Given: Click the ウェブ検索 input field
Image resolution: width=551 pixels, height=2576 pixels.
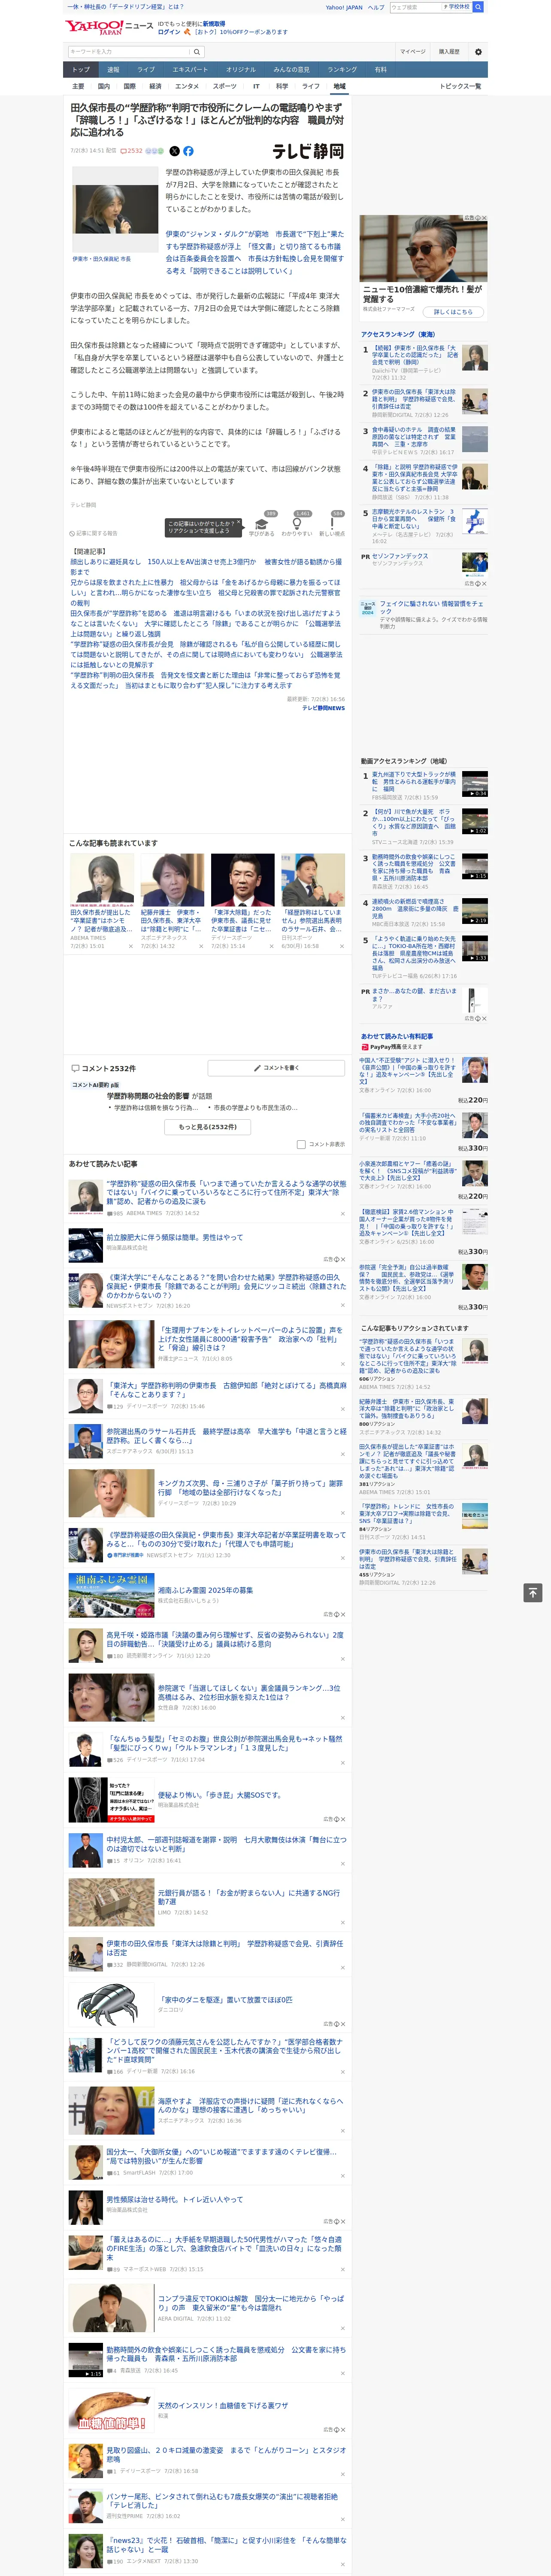Looking at the screenshot, I should pyautogui.click(x=415, y=7).
